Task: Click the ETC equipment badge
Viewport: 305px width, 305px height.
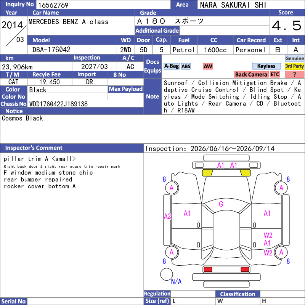Action: tap(275, 74)
